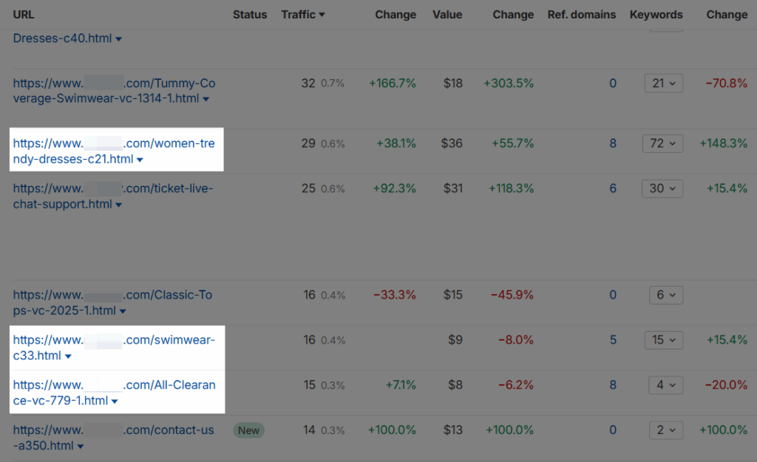Click the Keywords column header
The width and height of the screenshot is (757, 462).
(656, 15)
